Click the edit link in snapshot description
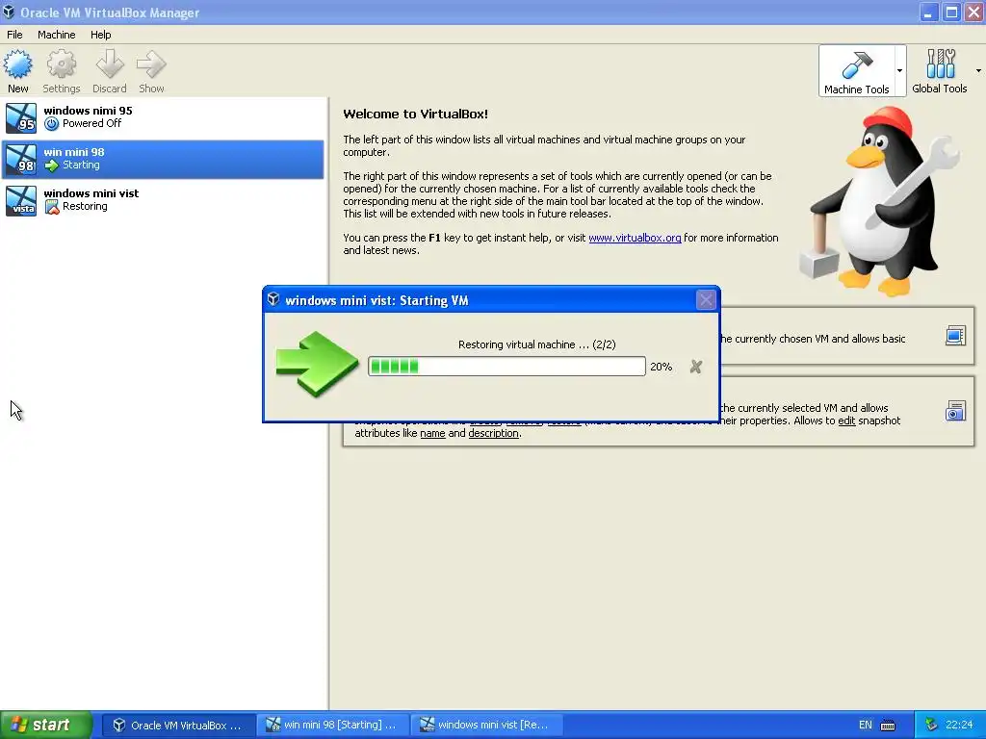The image size is (986, 739). 846,420
